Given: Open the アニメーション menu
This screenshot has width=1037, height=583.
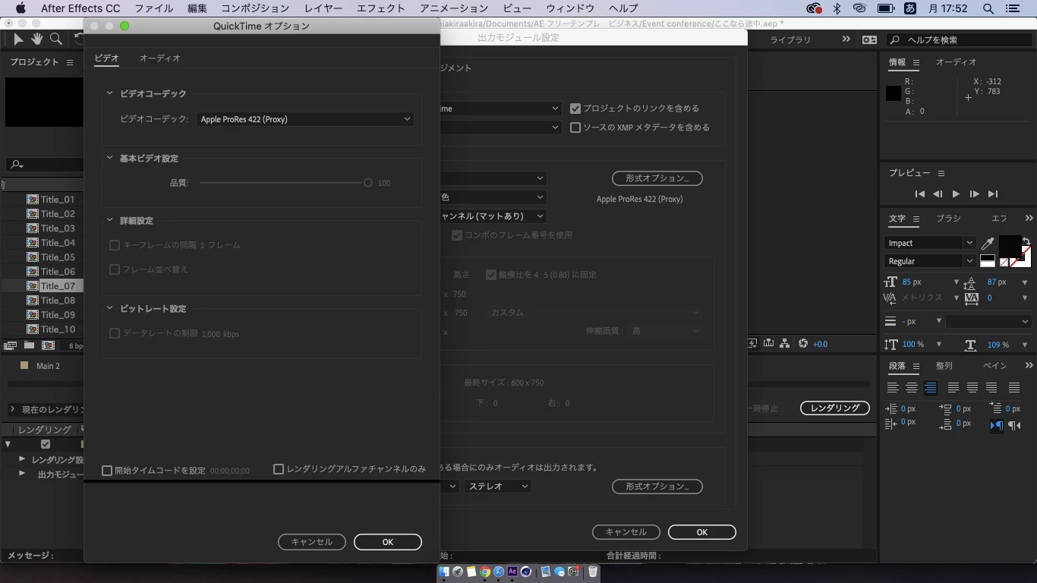Looking at the screenshot, I should click(x=453, y=8).
